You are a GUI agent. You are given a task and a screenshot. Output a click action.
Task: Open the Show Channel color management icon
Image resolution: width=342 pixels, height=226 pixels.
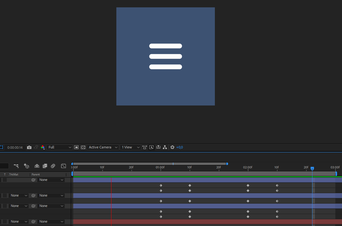point(42,147)
